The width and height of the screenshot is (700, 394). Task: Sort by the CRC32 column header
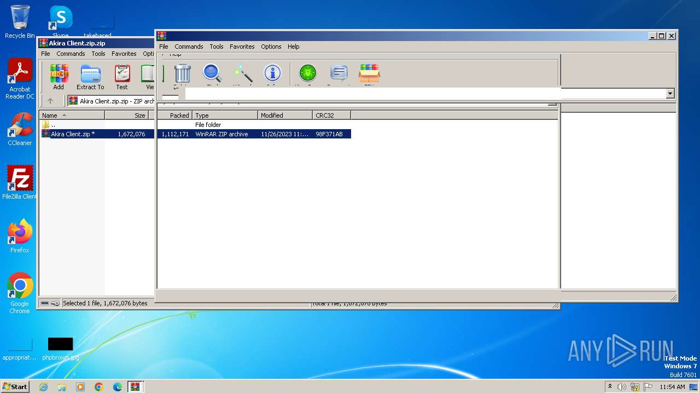point(331,115)
